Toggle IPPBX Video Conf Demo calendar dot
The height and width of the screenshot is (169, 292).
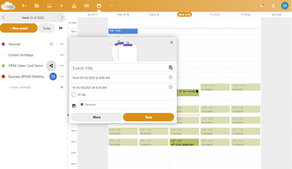[x=3, y=66]
